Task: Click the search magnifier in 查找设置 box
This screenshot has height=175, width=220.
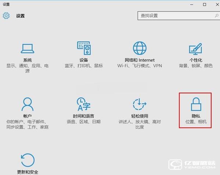Action: point(216,15)
